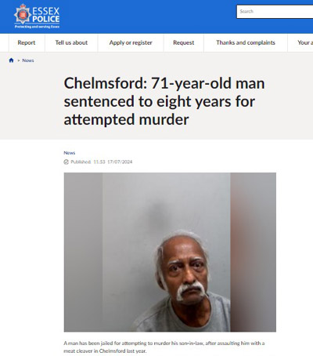
Task: Go to Thanks and complaints
Action: pyautogui.click(x=246, y=42)
